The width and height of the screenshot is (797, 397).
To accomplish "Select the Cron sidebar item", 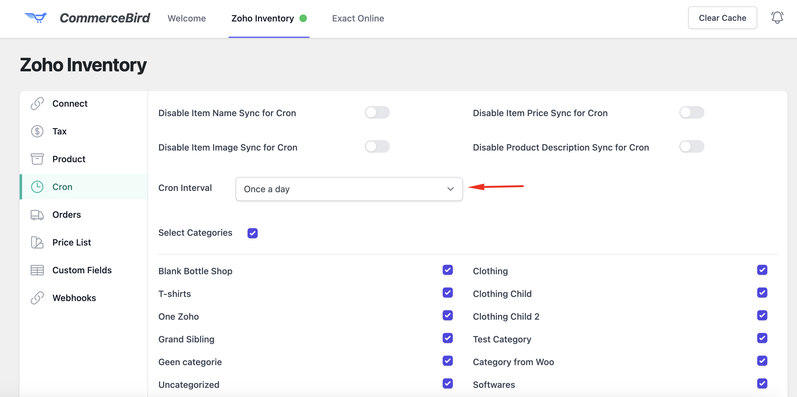I will [x=63, y=187].
